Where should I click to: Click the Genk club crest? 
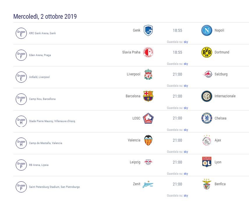[148, 30]
